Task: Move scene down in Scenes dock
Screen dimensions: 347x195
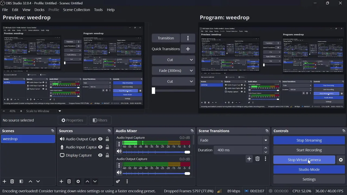Action: (x=38, y=181)
